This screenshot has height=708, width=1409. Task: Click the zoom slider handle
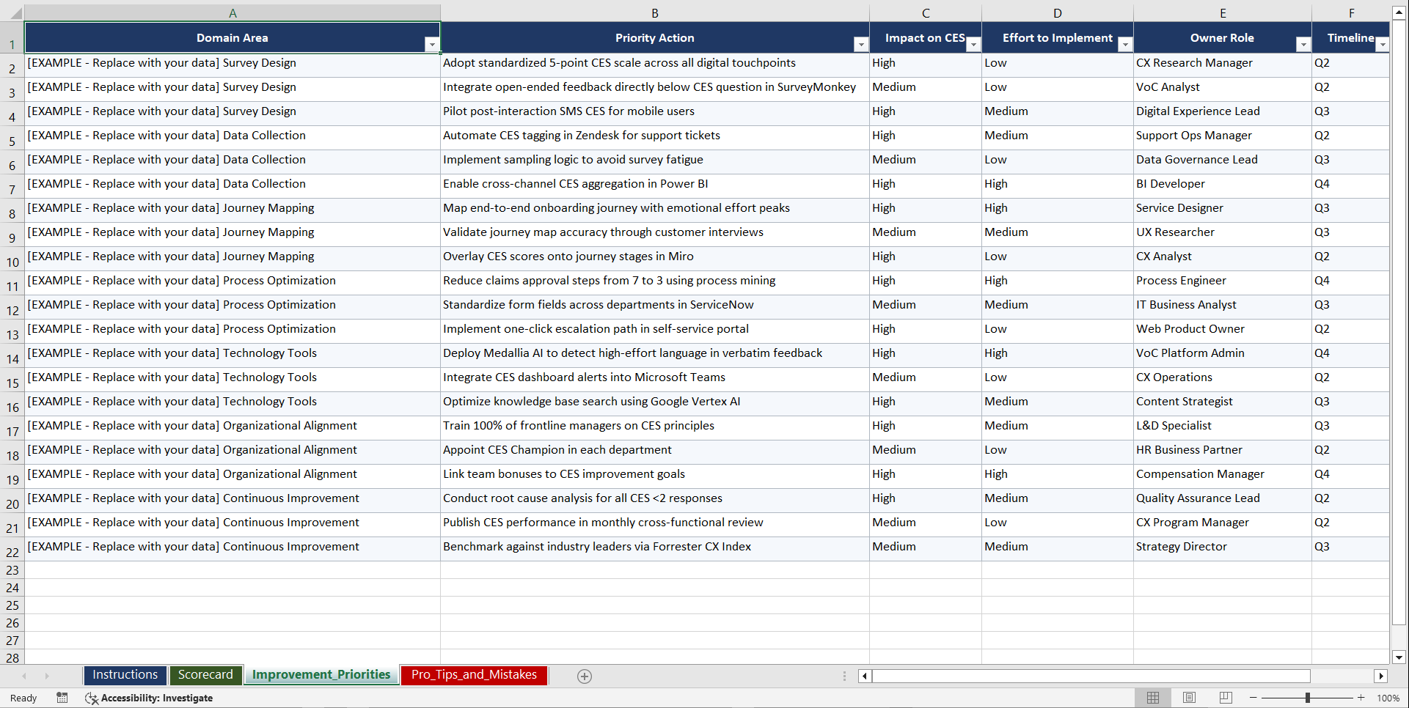1308,698
